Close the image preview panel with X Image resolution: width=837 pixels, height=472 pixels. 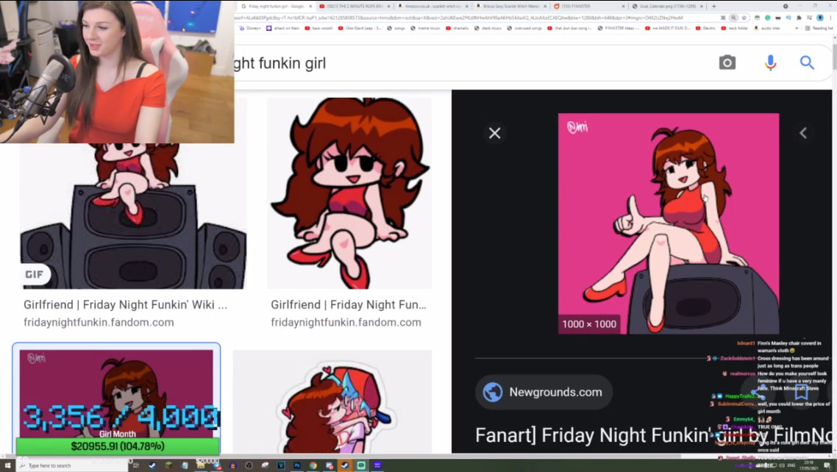coord(495,133)
